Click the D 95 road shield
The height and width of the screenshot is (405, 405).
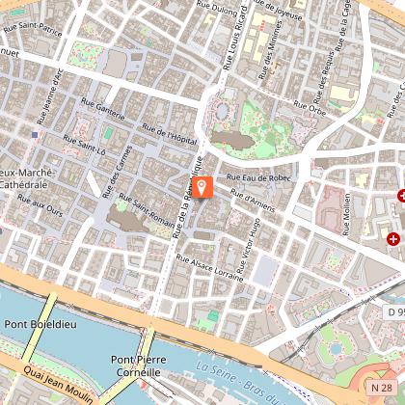click(x=394, y=311)
